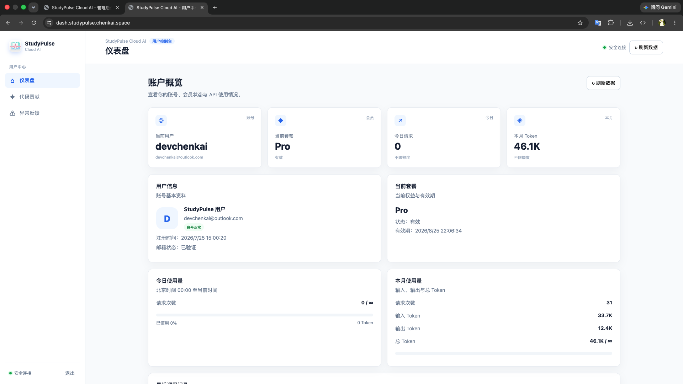This screenshot has height=384, width=683.
Task: Click the 0 / ∞ request count value
Action: coord(367,303)
